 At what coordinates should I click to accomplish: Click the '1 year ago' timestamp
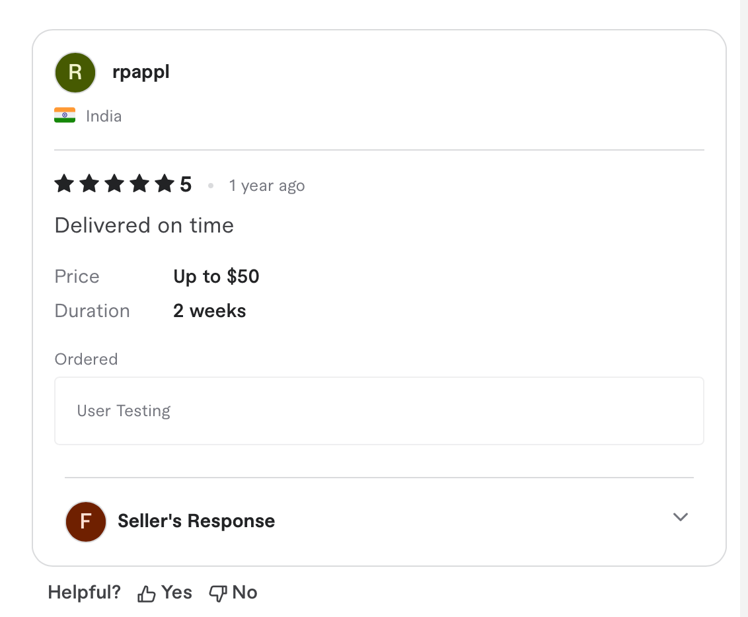[x=266, y=186]
